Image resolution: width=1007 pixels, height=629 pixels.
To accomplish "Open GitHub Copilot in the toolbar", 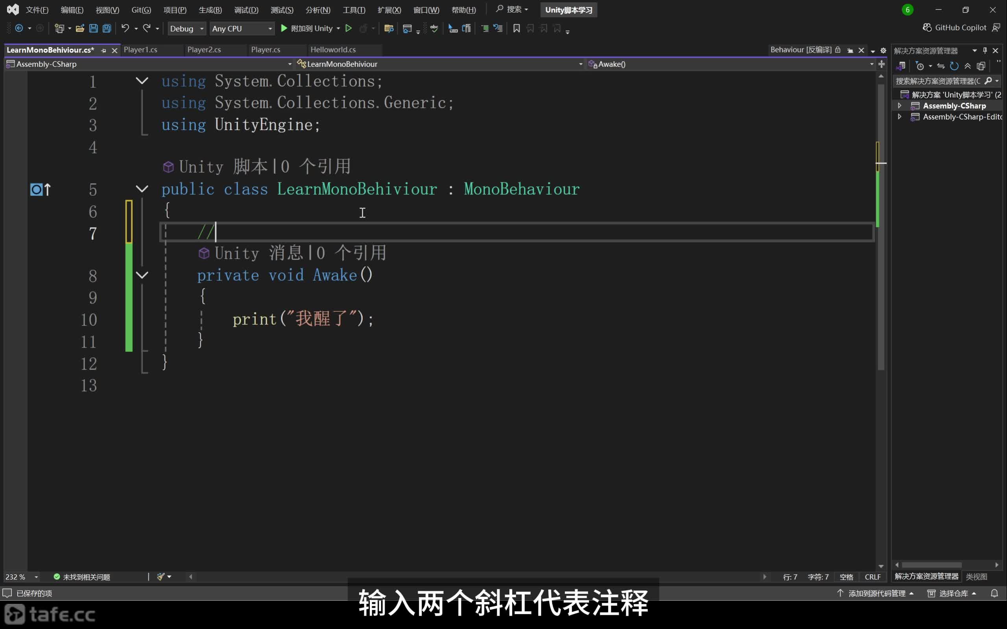I will tap(955, 28).
